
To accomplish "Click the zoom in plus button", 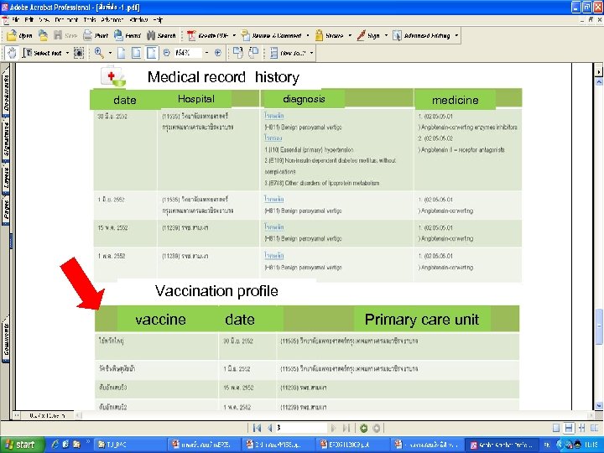I will 218,53.
